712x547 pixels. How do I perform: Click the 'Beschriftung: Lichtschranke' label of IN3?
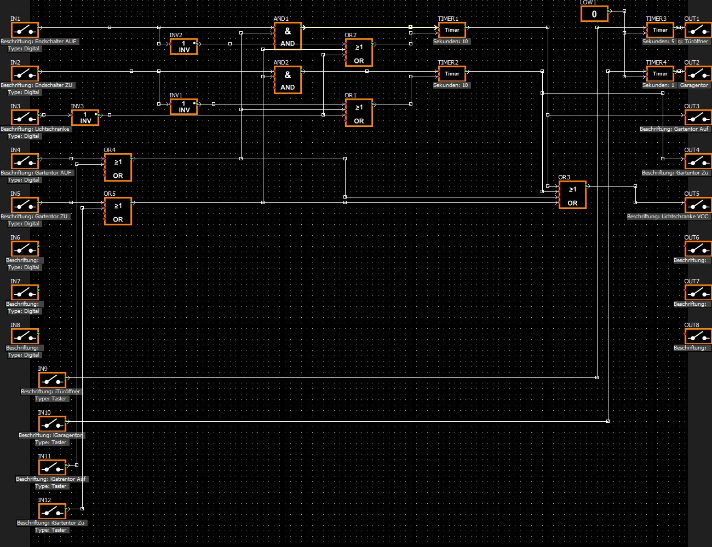pos(35,129)
